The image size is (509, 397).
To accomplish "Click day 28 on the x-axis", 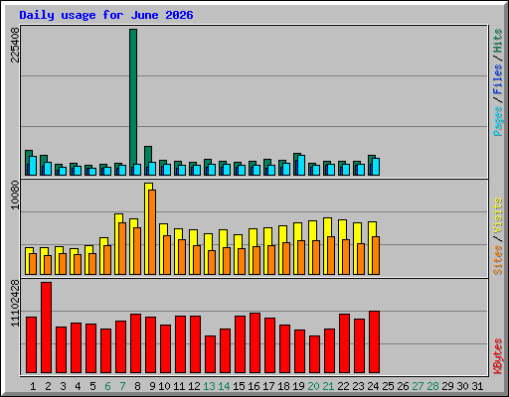I will pyautogui.click(x=432, y=386).
